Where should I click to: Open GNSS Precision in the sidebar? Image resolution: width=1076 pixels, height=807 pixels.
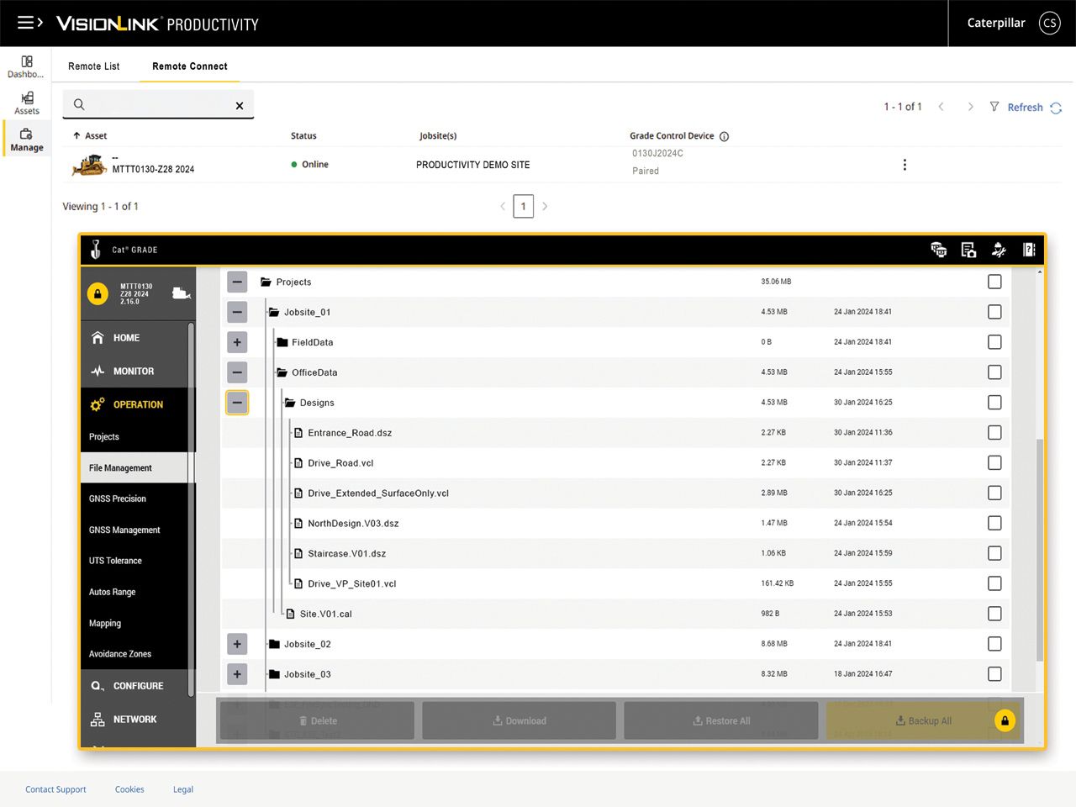pos(118,498)
